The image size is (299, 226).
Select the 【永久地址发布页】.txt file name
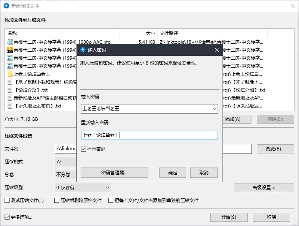38,106
